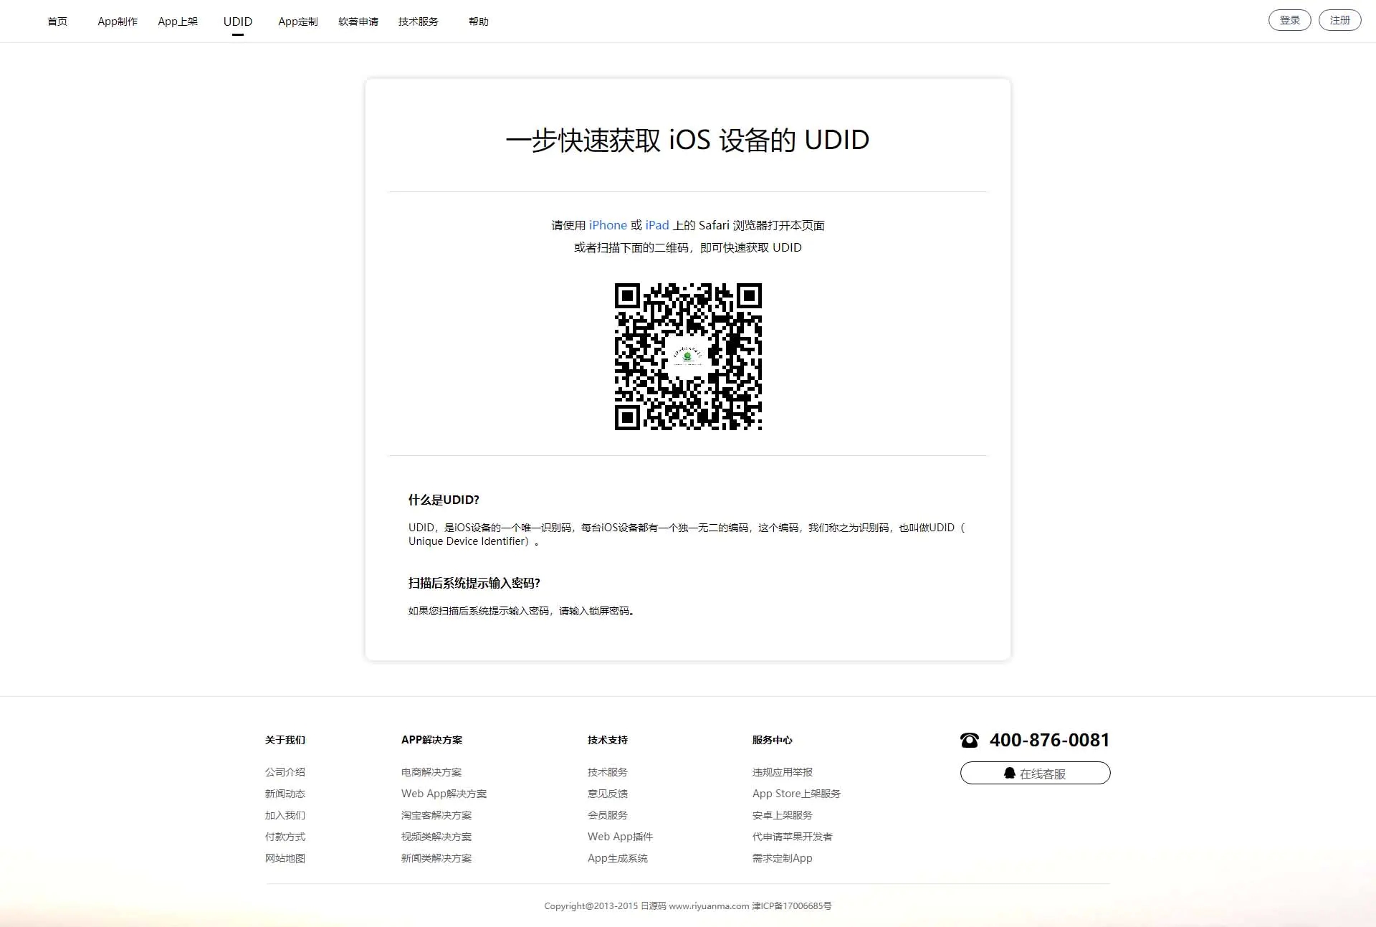Open the App上架 menu item
Image resolution: width=1376 pixels, height=927 pixels.
point(177,22)
